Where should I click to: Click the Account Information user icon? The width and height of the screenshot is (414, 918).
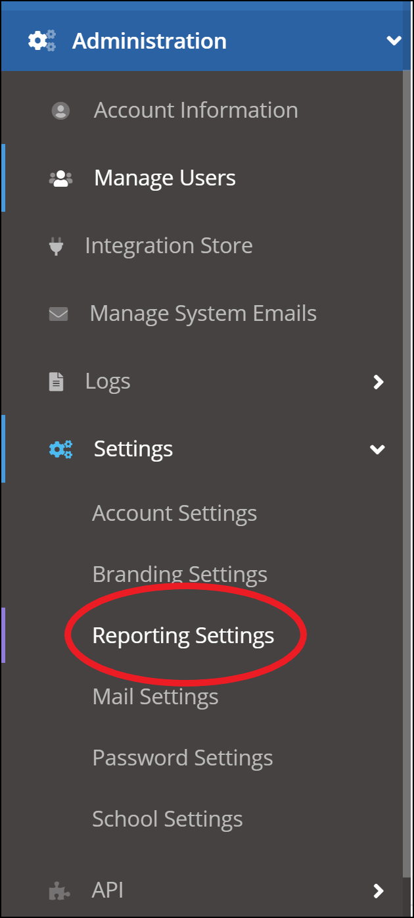coord(60,110)
